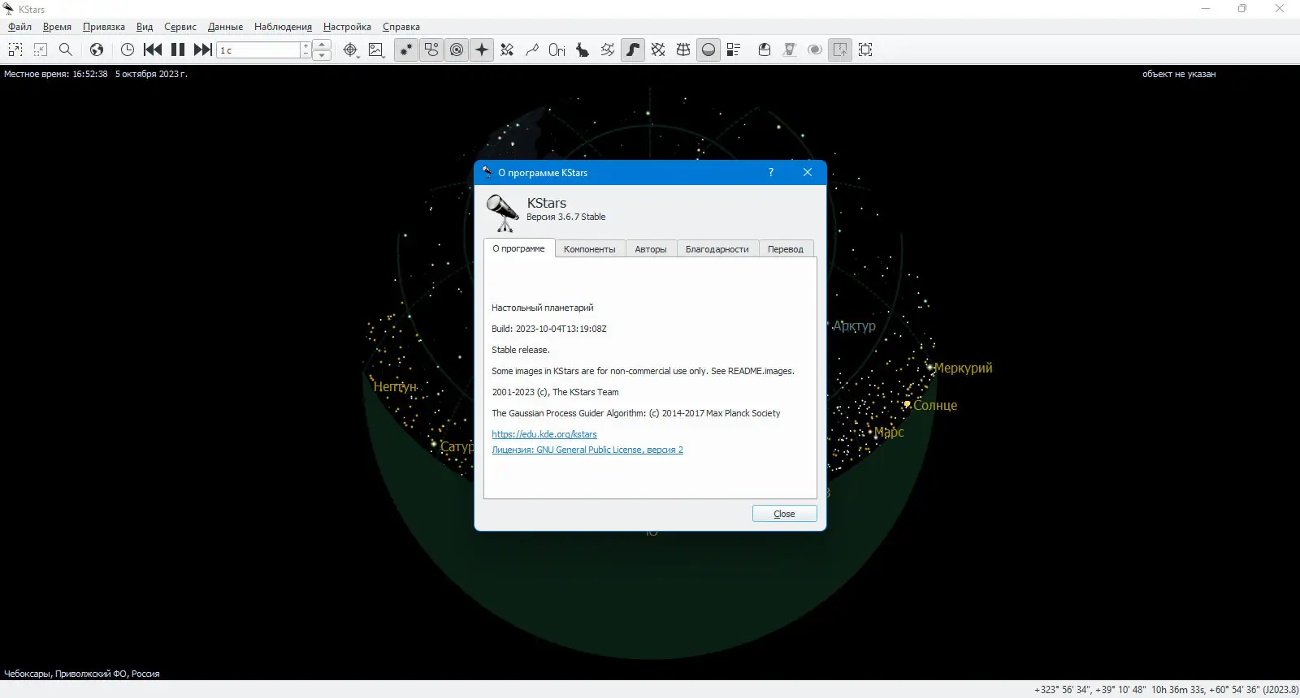Image resolution: width=1300 pixels, height=698 pixels.
Task: Click the telescope logo in the About dialog
Action: click(x=503, y=213)
